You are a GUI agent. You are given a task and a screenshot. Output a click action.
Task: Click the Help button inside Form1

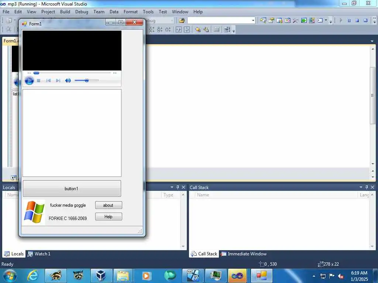pos(109,217)
